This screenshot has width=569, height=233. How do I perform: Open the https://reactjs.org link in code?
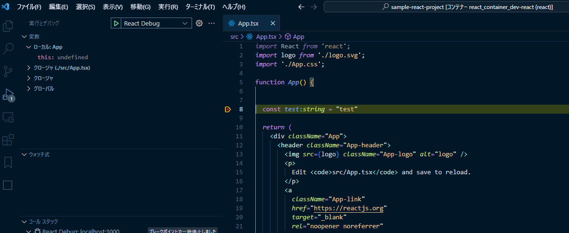tap(348, 208)
